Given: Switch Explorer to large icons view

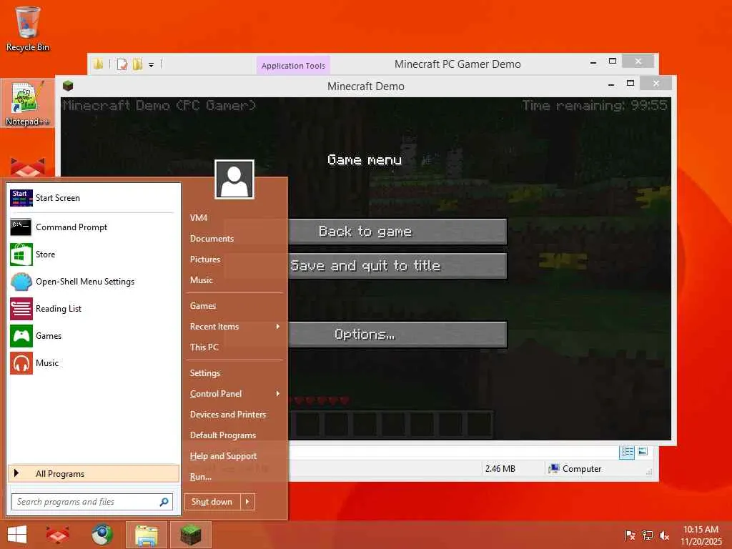Looking at the screenshot, I should (x=643, y=452).
